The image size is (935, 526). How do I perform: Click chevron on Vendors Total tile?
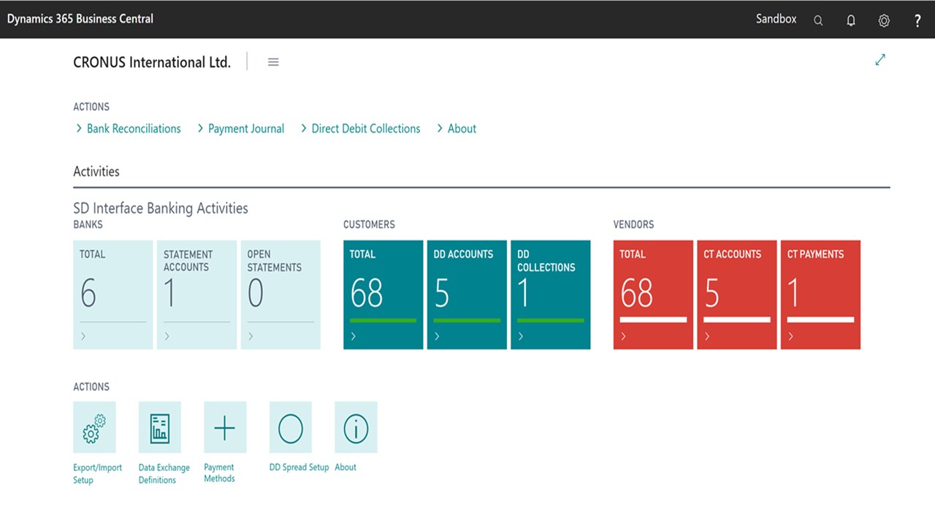623,336
